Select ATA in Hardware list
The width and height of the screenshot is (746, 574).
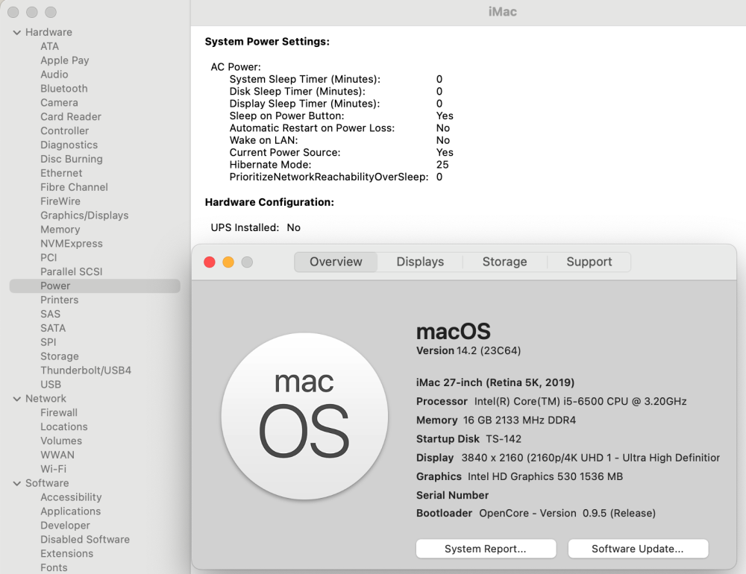click(x=49, y=47)
